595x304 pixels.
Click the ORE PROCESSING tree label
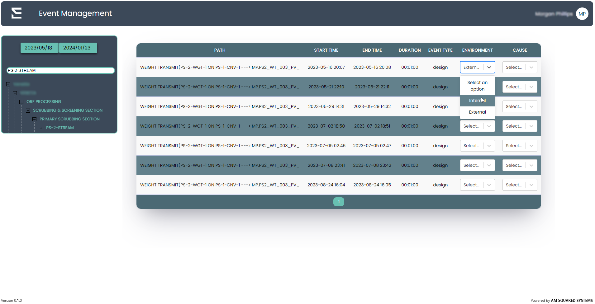click(x=44, y=102)
